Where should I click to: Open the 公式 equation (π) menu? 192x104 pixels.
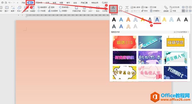click(127, 9)
